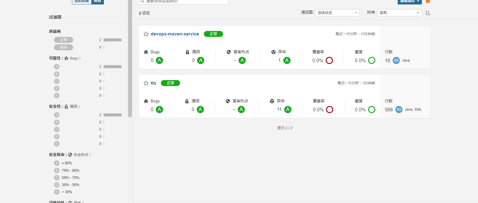Screen dimensions: 478x203
Task: Click security A count bar
Action: click(113, 115)
